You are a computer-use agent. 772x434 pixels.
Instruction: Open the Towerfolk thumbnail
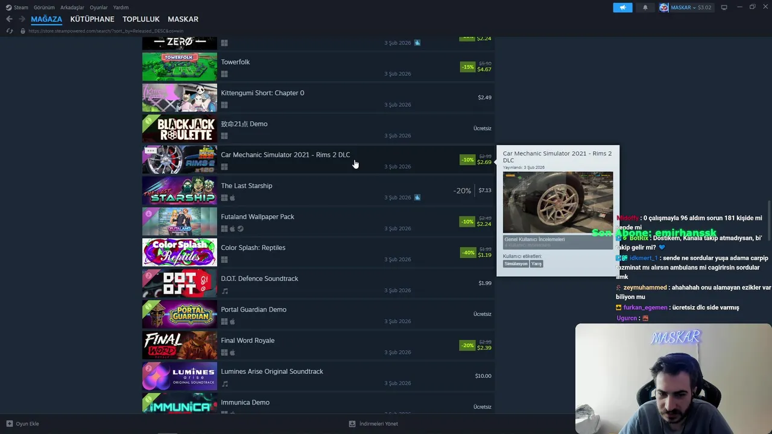click(179, 67)
